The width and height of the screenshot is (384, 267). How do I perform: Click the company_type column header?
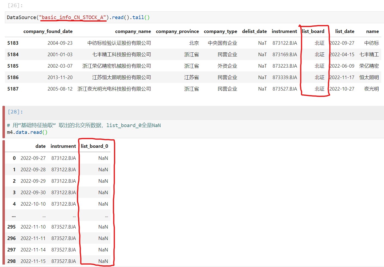pos(220,31)
